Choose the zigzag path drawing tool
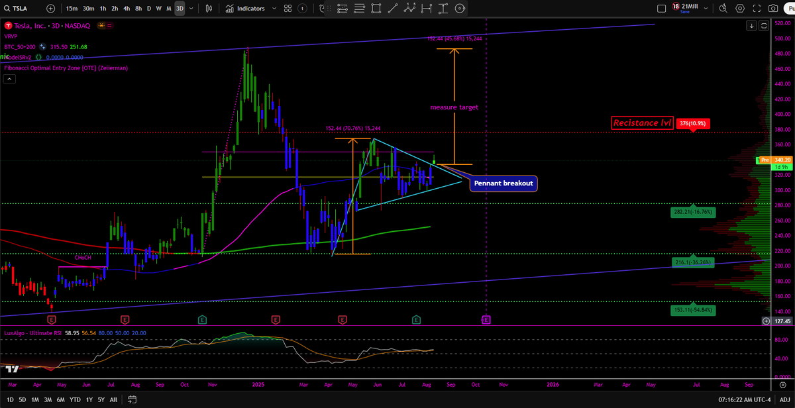 click(x=409, y=9)
